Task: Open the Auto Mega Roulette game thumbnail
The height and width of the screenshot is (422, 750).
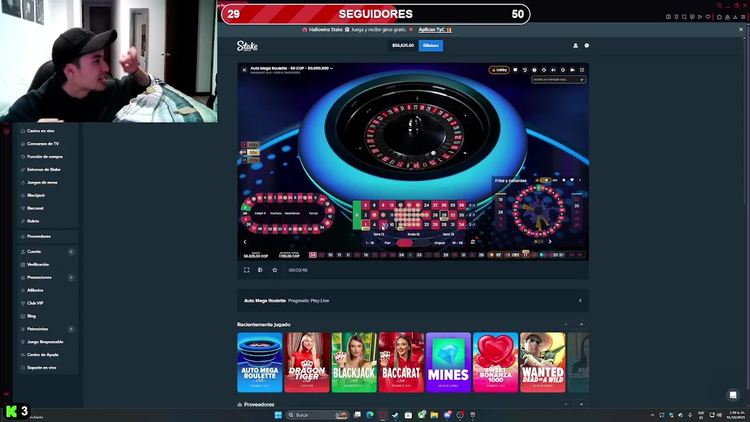Action: coord(260,362)
